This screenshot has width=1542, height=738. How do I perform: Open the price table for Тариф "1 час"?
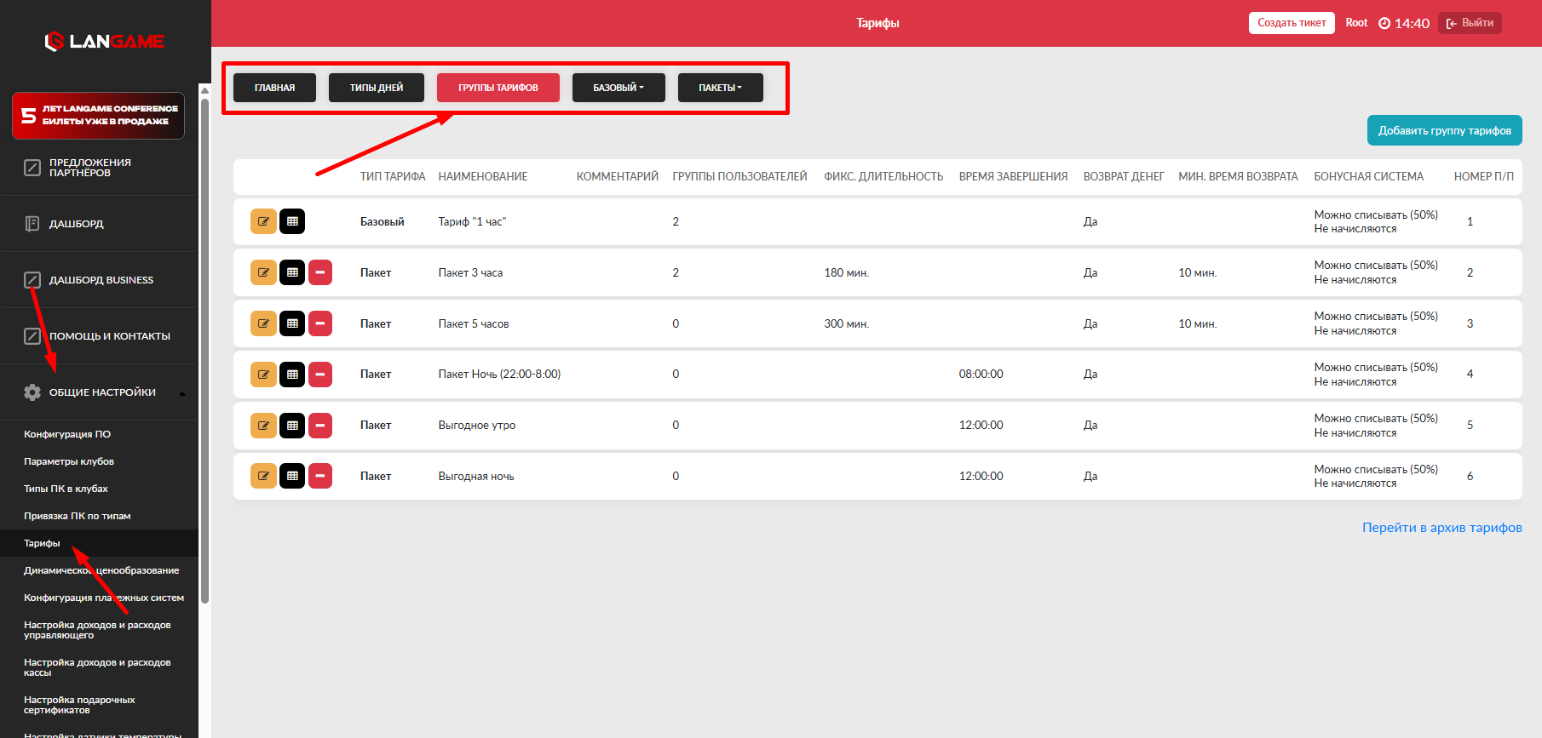292,221
